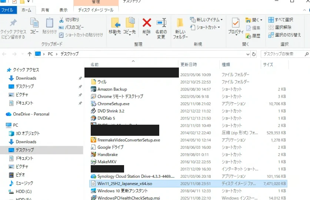Switch to Share (共有) tab
This screenshot has width=310, height=200.
click(45, 10)
